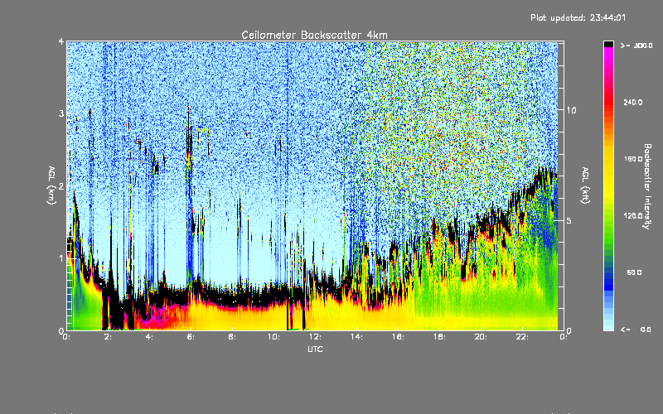663x414 pixels.
Task: Click the "20:" UTC tick label
Action: click(x=482, y=337)
